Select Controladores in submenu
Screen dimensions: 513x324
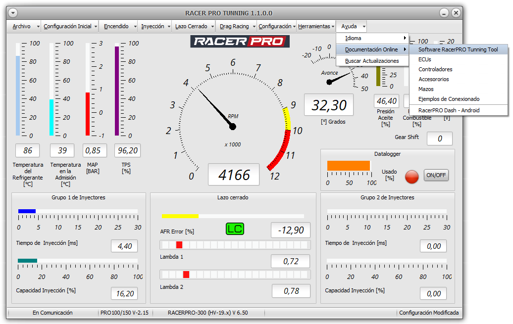click(x=459, y=69)
